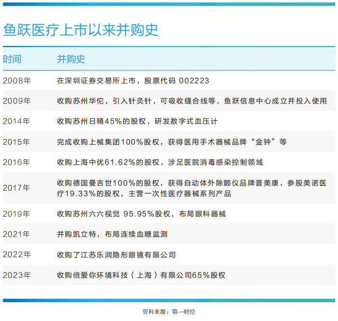Viewport: 338px width, 321px height.
Task: Click the 时间 column header
Action: point(12,59)
